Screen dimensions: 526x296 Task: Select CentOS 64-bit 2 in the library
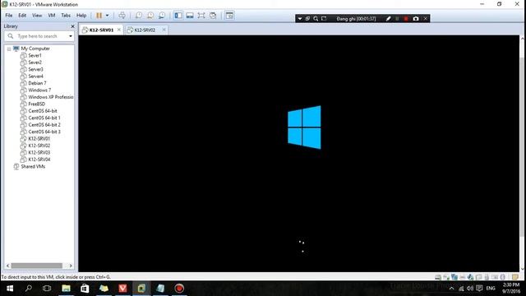pyautogui.click(x=44, y=125)
